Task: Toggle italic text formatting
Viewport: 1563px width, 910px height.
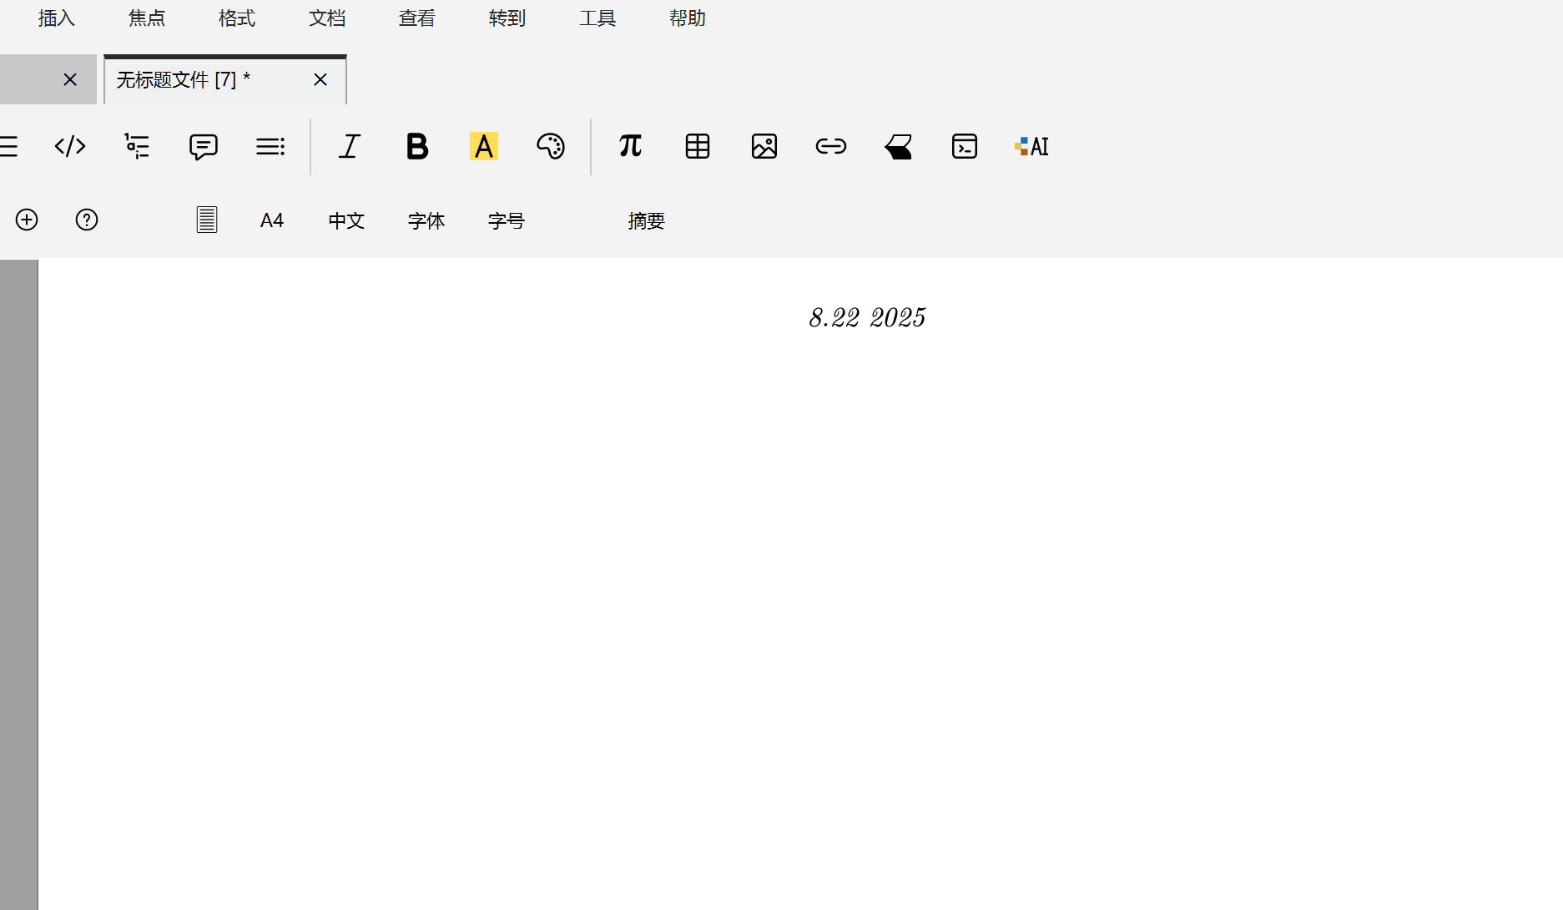Action: (350, 146)
